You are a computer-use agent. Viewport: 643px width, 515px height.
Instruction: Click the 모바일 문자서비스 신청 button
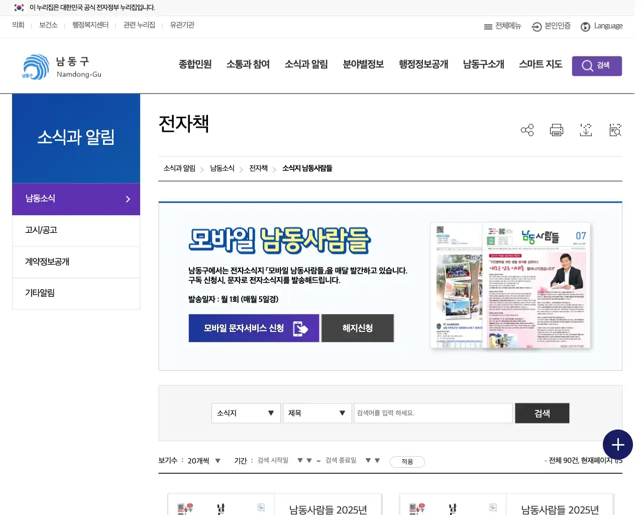point(254,328)
